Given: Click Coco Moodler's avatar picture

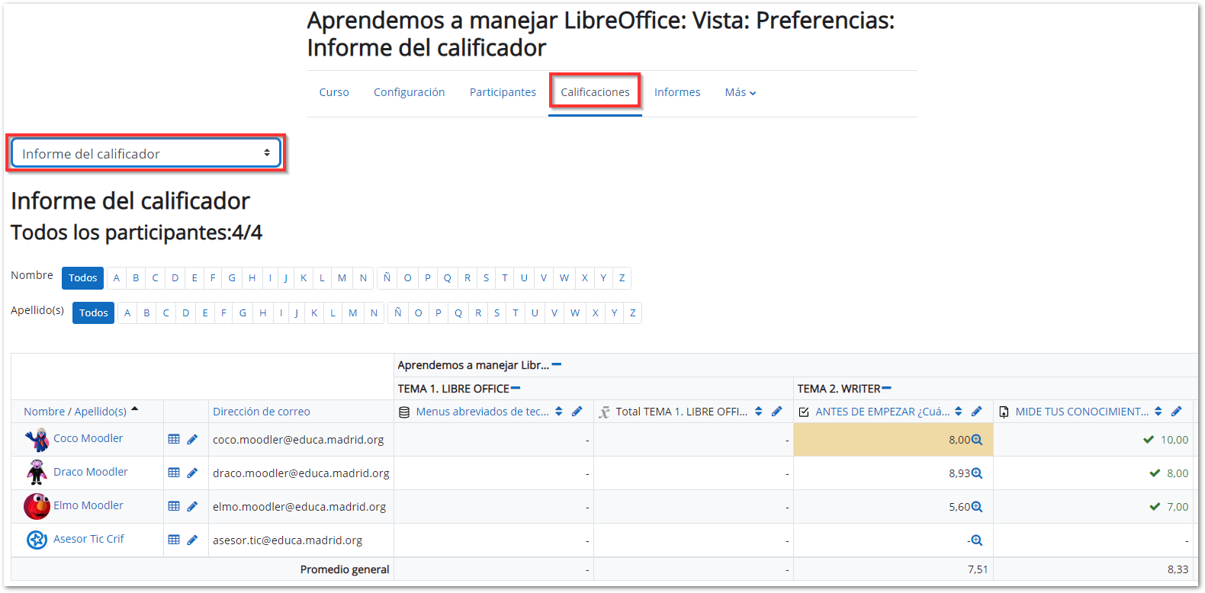Looking at the screenshot, I should tap(37, 440).
